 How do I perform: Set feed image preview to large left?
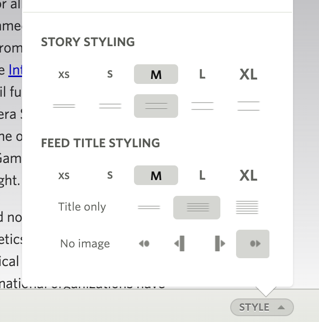(180, 244)
